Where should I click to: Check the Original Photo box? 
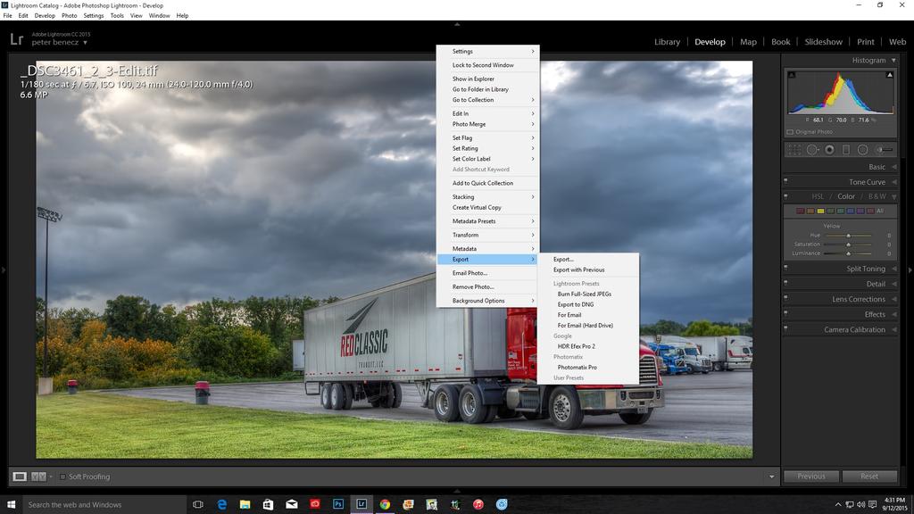tap(790, 132)
